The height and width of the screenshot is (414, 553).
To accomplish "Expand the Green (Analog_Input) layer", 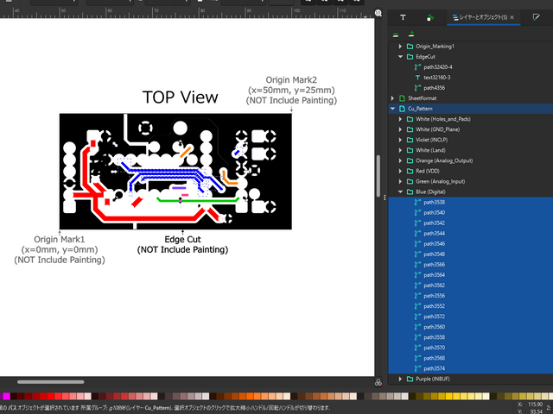I will [400, 182].
